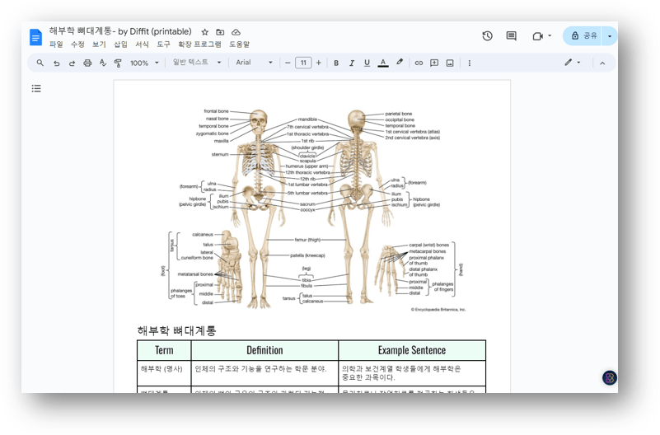Click the insert image icon
The width and height of the screenshot is (660, 435).
[x=450, y=63]
